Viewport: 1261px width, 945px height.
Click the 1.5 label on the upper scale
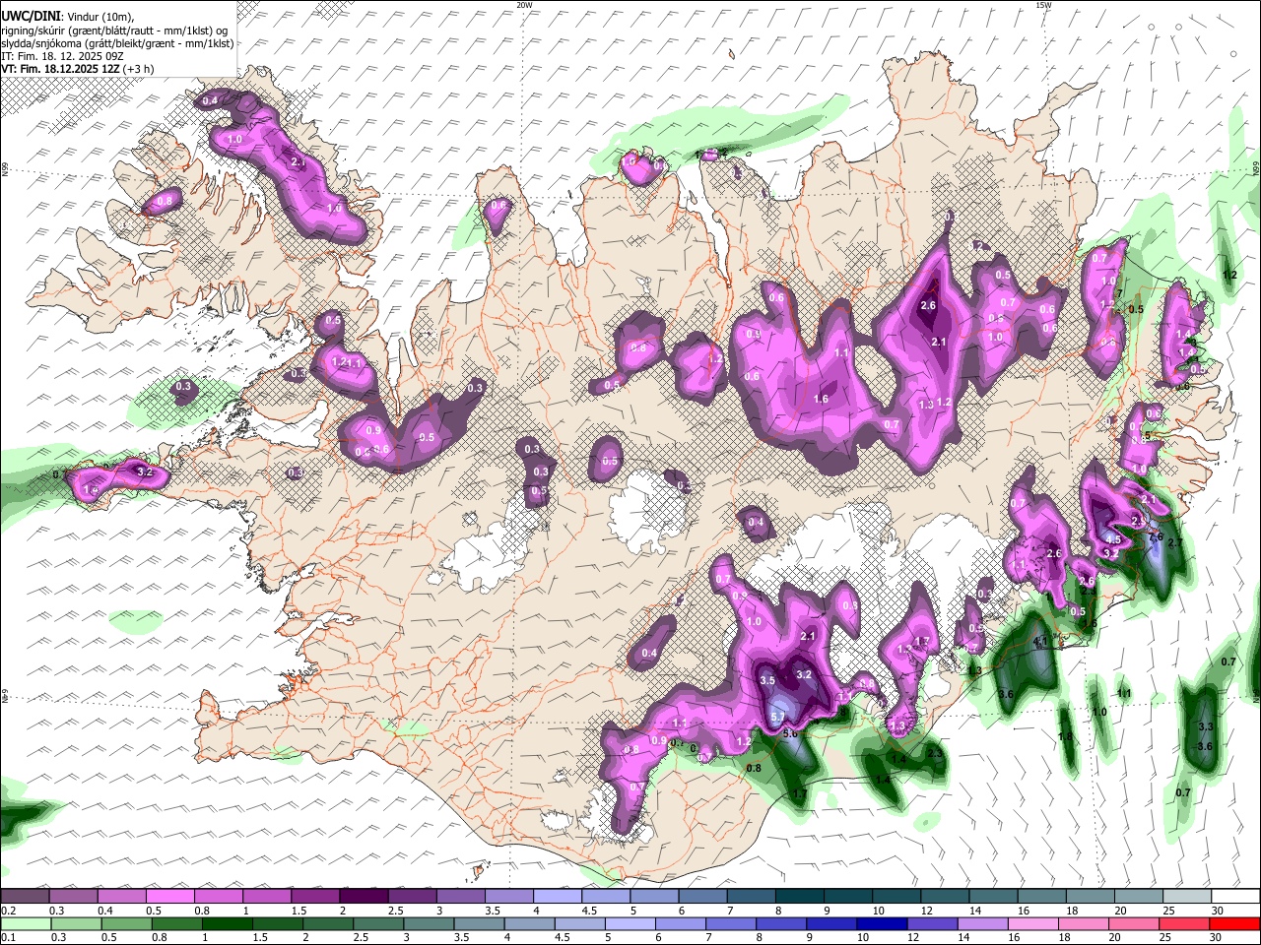(299, 911)
